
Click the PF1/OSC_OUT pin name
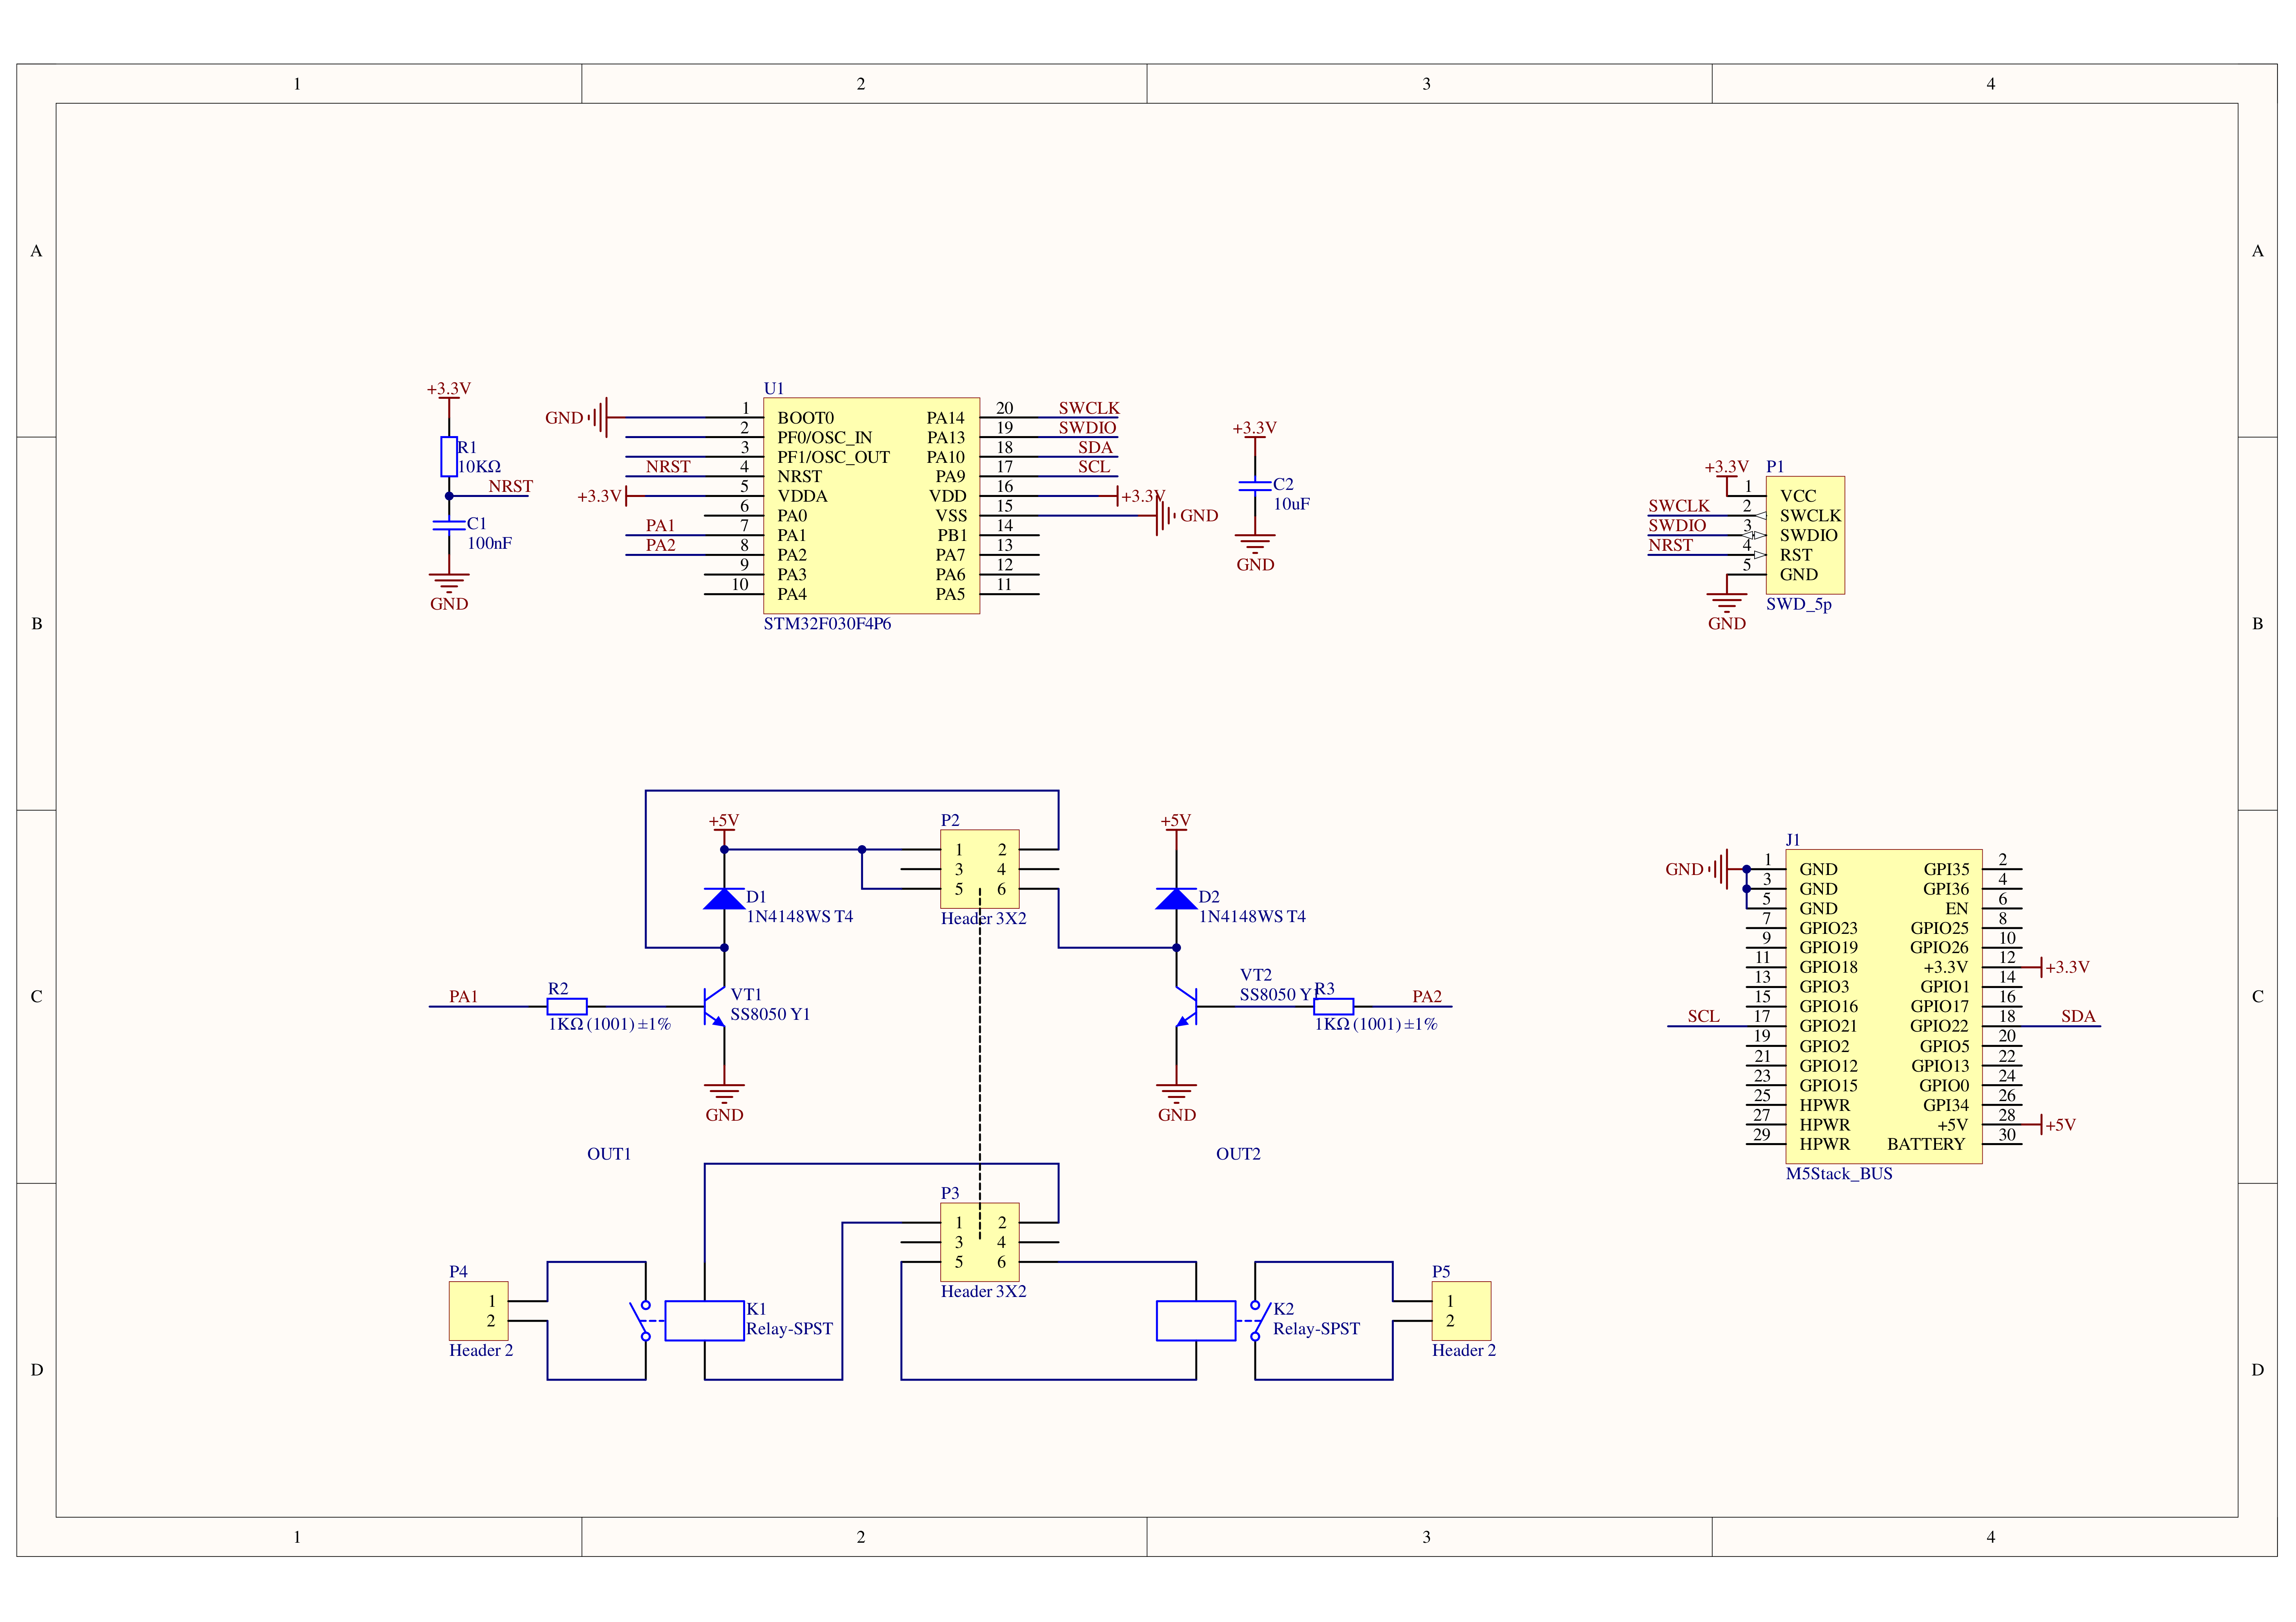(833, 457)
